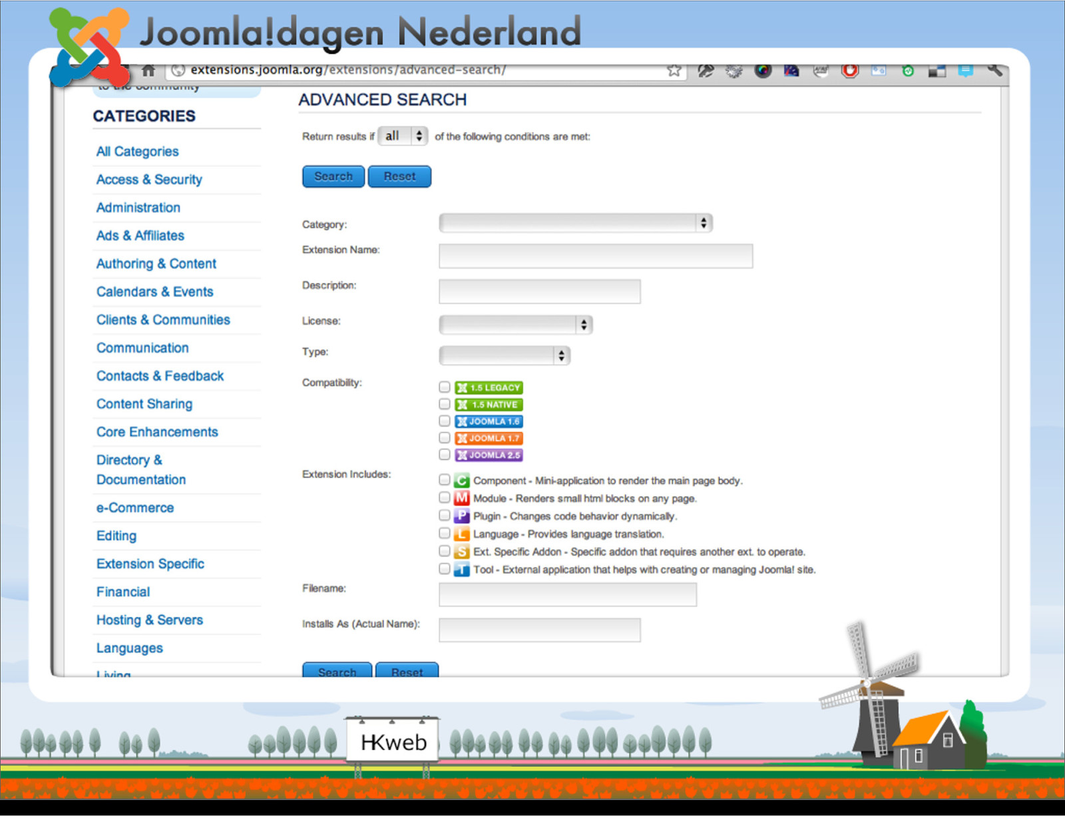Click the red Module 'M' icon

pos(462,499)
